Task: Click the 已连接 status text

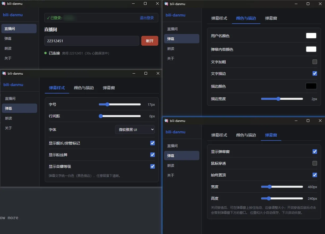Action: pos(54,53)
